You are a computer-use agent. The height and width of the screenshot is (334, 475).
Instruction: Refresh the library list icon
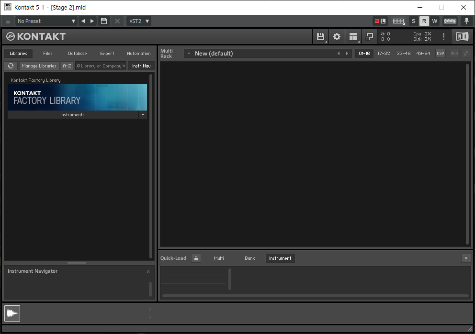point(11,66)
